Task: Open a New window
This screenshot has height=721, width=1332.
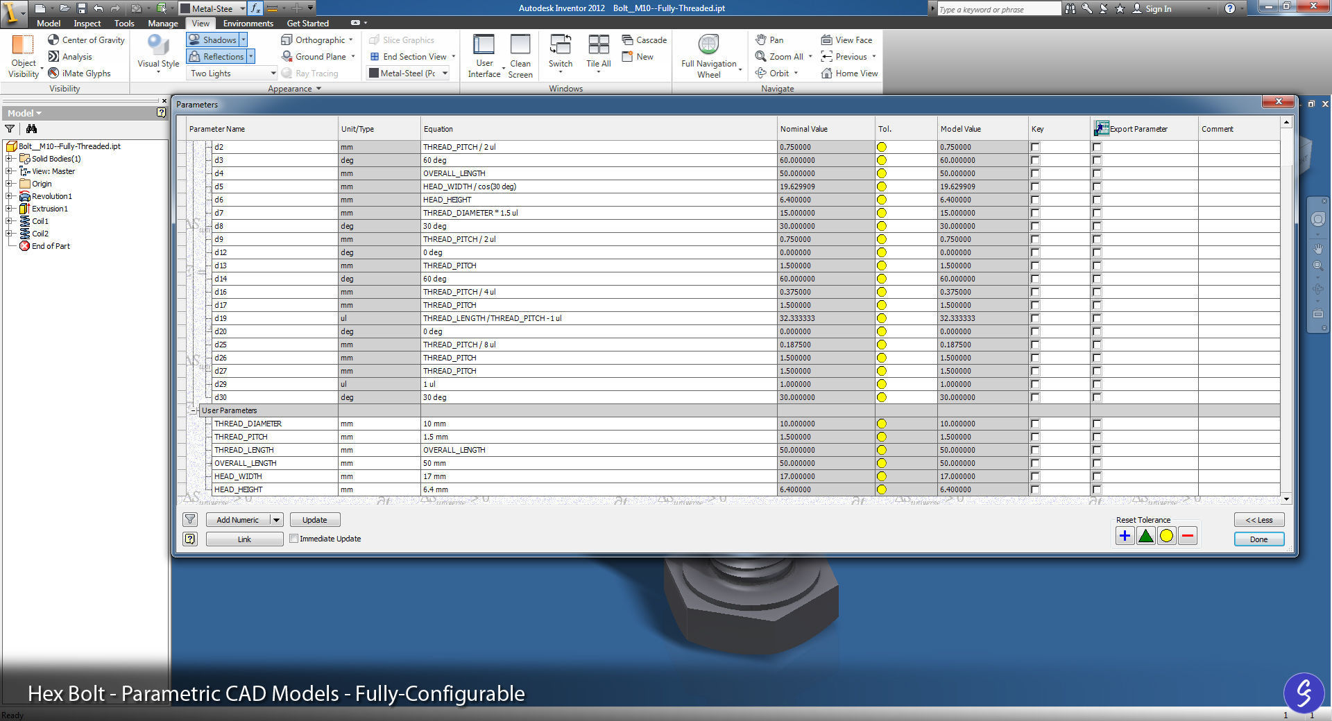Action: pyautogui.click(x=638, y=56)
